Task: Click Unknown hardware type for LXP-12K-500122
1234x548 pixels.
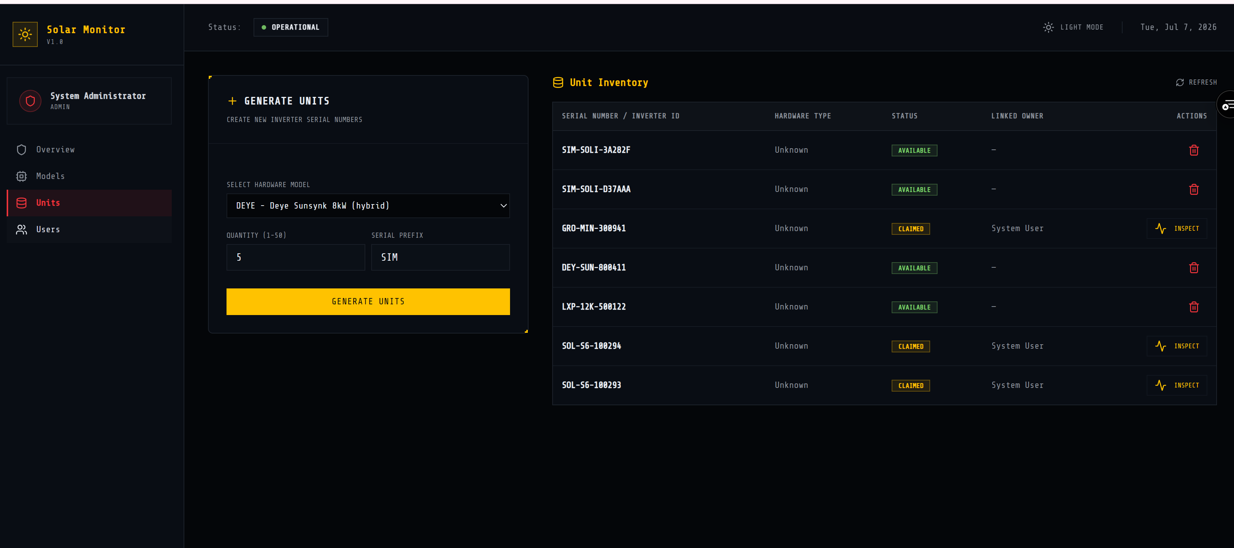Action: [x=791, y=307]
